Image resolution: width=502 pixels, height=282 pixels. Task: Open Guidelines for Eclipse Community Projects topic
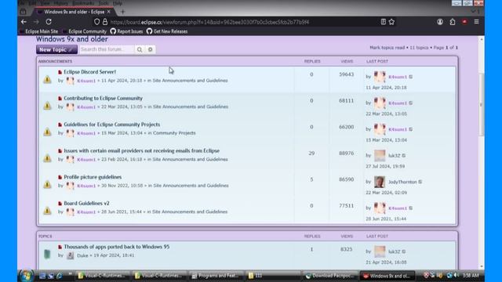(111, 125)
